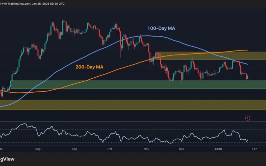Image resolution: width=266 pixels, height=166 pixels.
Task: Select the Dec label on time axis
Action: (x=181, y=149)
